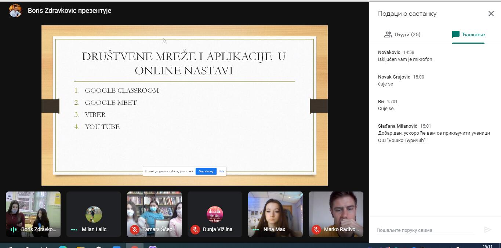The image size is (501, 248).
Task: Click Marko's muted microphone icon
Action: click(316, 229)
